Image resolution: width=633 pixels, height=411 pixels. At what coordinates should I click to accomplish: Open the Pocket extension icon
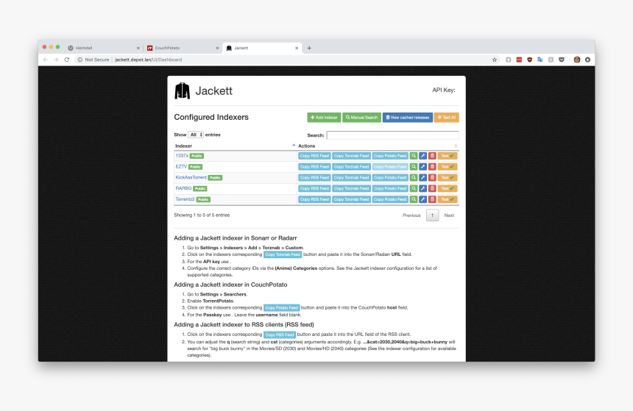click(x=561, y=60)
